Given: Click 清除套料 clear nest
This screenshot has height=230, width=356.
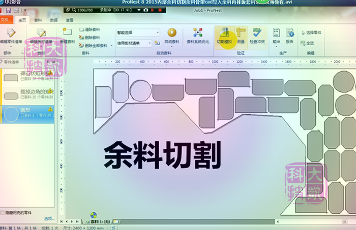Looking at the screenshot, I should [x=90, y=29].
